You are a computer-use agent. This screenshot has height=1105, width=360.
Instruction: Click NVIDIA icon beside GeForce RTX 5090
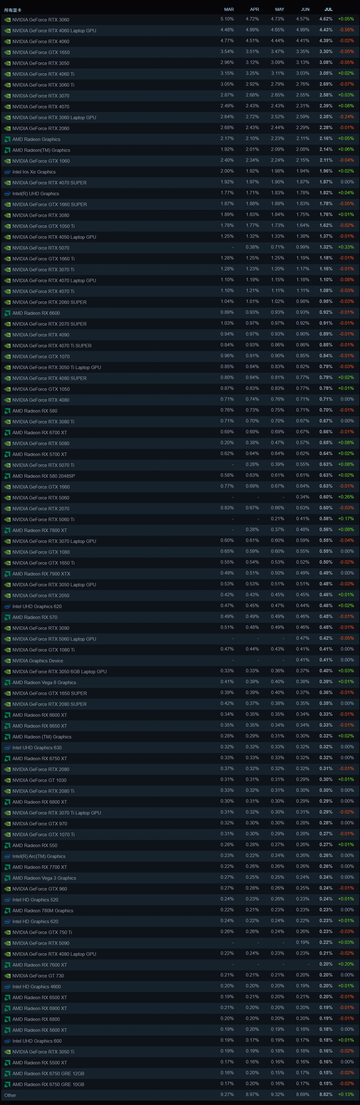(7, 943)
